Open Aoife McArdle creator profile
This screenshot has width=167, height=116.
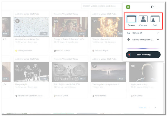[99, 96]
